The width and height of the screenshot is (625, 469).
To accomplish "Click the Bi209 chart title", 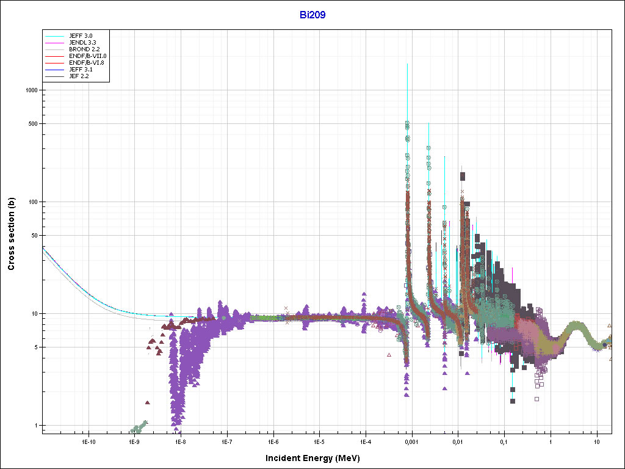I will [x=312, y=16].
